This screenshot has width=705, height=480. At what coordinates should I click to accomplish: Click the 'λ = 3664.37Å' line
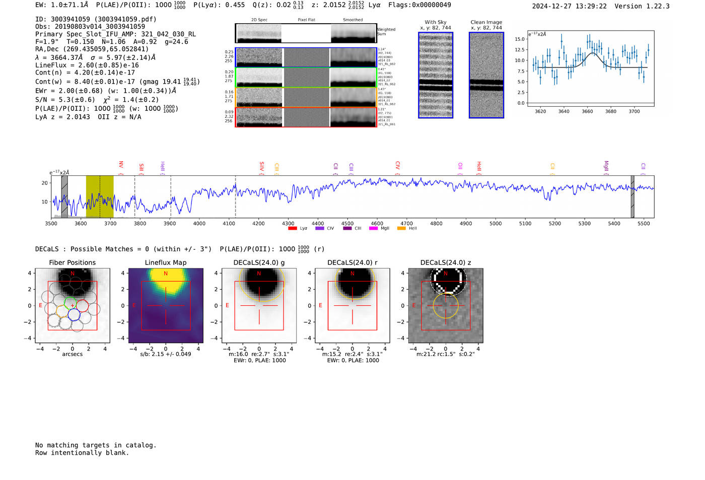click(x=95, y=57)
